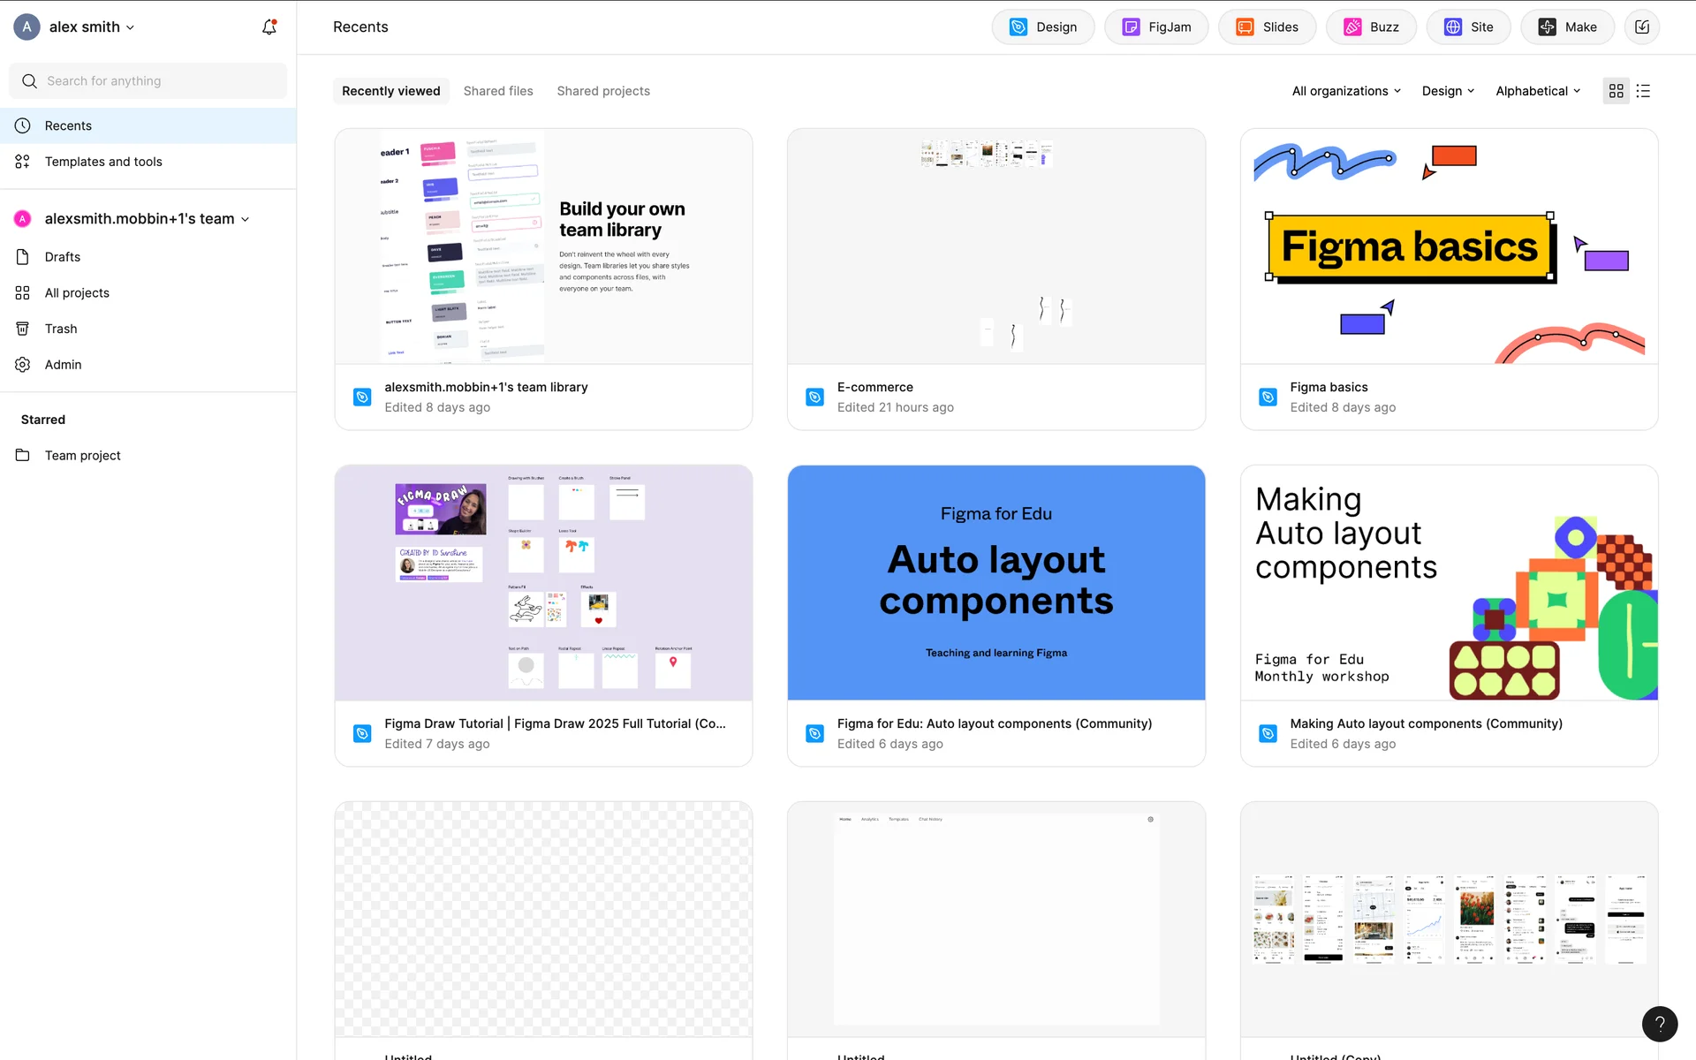Viewport: 1696px width, 1060px height.
Task: Click the import file icon
Action: tap(1642, 27)
